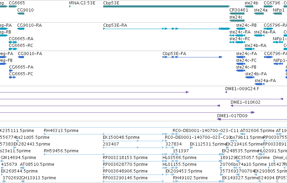287x183 pixels.
Task: Click the ste24a-PA protein
Action: [x=259, y=84]
